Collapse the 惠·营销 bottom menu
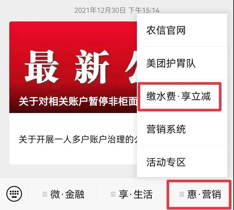The width and height of the screenshot is (234, 210). click(x=200, y=194)
